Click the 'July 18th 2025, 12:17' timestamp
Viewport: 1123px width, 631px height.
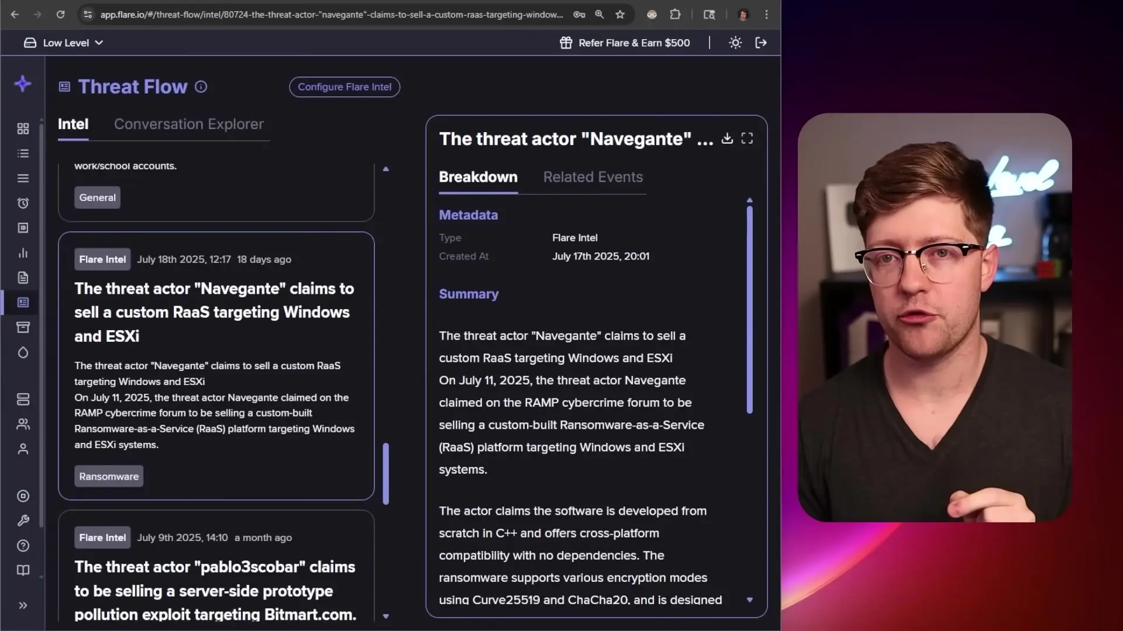[x=184, y=259]
